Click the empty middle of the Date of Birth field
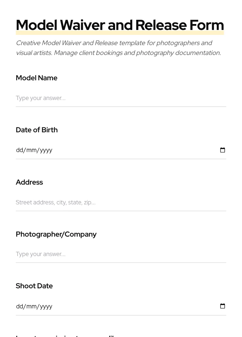This screenshot has width=242, height=337. [132, 150]
